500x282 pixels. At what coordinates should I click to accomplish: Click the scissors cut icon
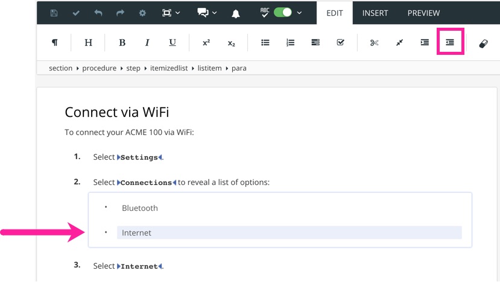point(374,43)
